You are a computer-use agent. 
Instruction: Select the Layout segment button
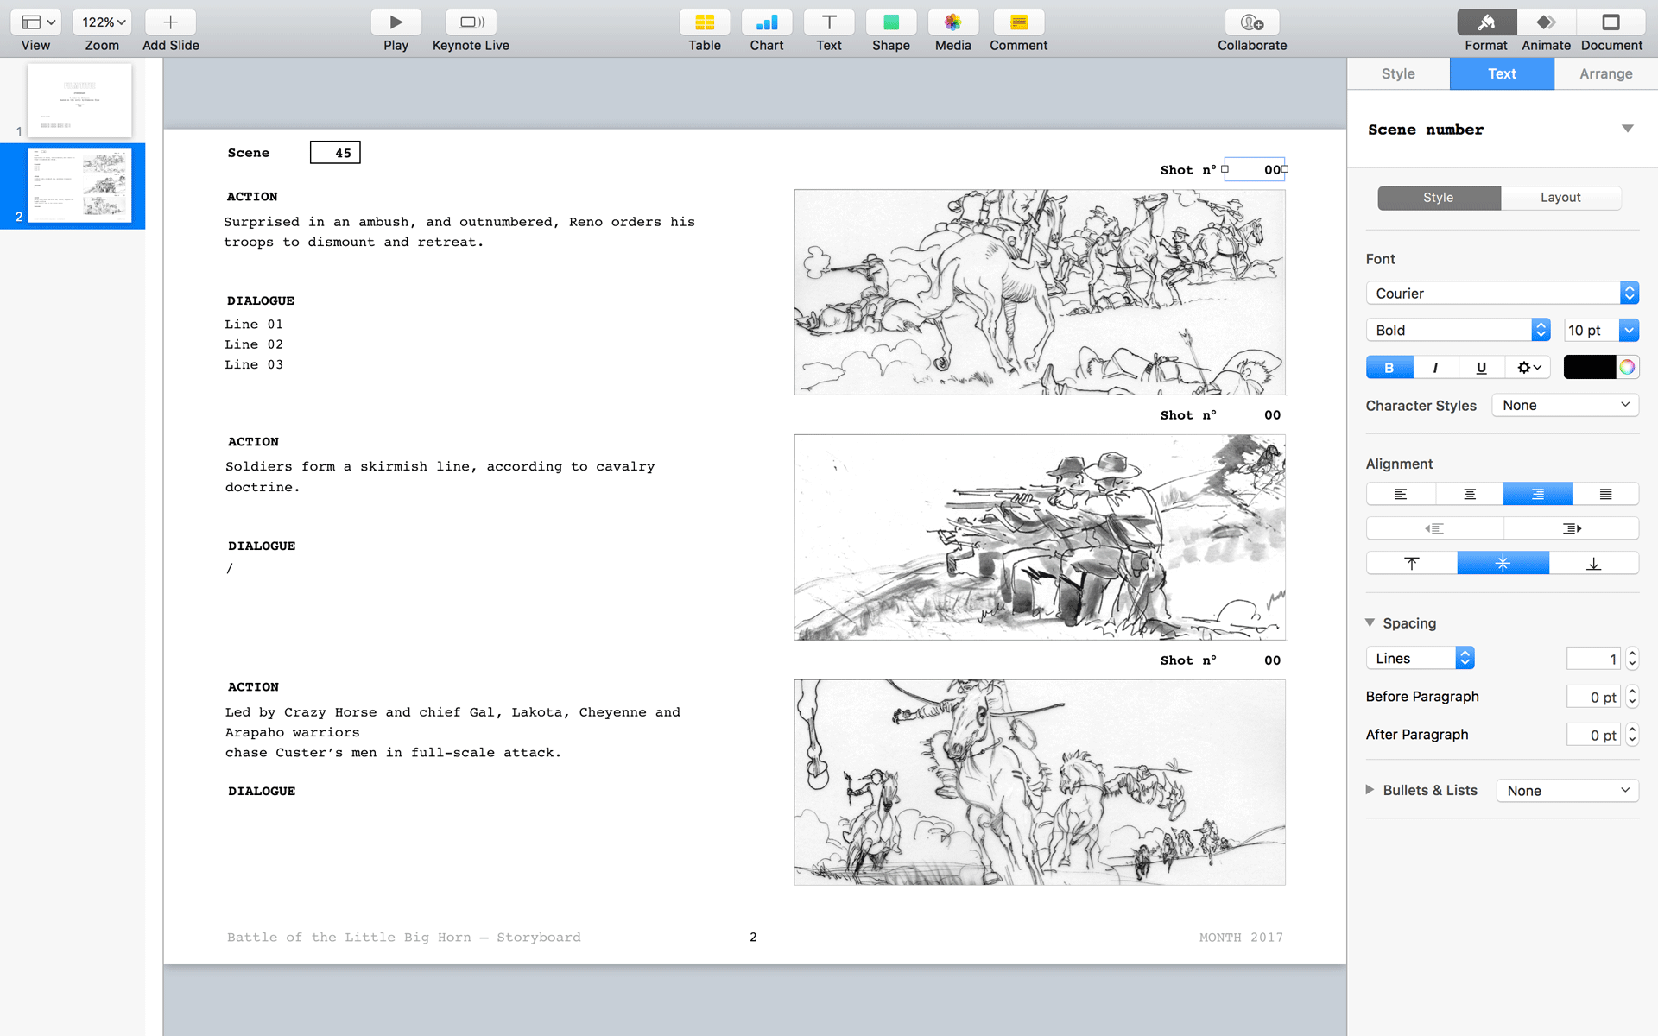pos(1560,198)
